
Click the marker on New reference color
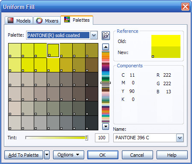(153, 56)
